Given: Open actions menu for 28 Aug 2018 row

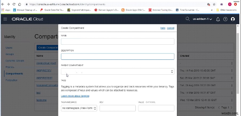Looking at the screenshot, I should click(232, 85).
